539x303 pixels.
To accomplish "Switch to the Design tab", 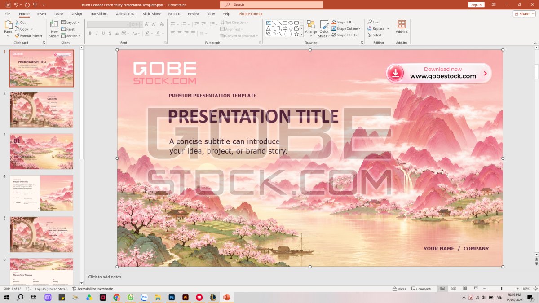I will (x=76, y=14).
